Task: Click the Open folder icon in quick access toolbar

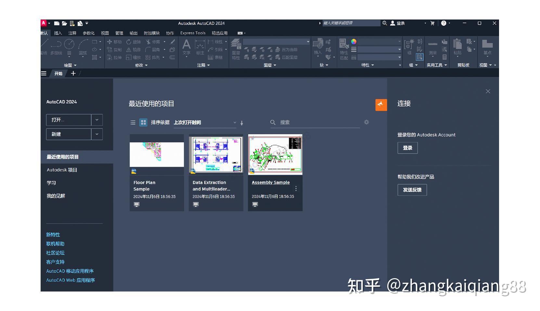Action: (x=64, y=23)
